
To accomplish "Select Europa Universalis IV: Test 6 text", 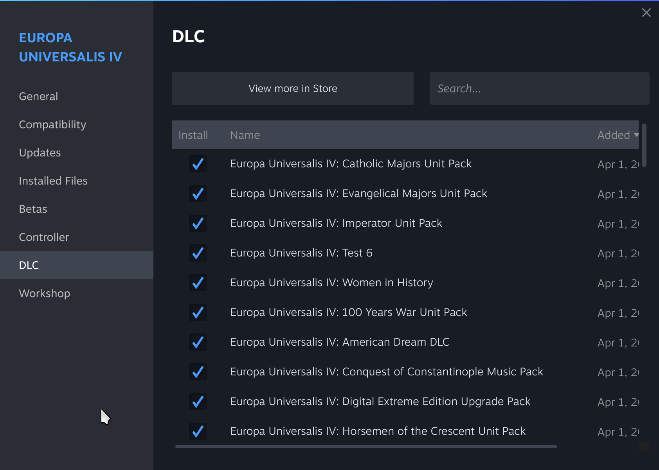I will 301,253.
